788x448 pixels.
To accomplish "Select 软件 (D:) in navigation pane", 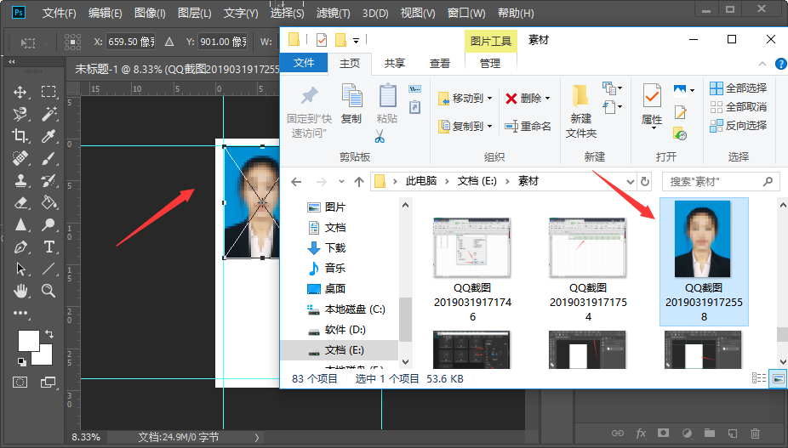I will click(x=345, y=330).
